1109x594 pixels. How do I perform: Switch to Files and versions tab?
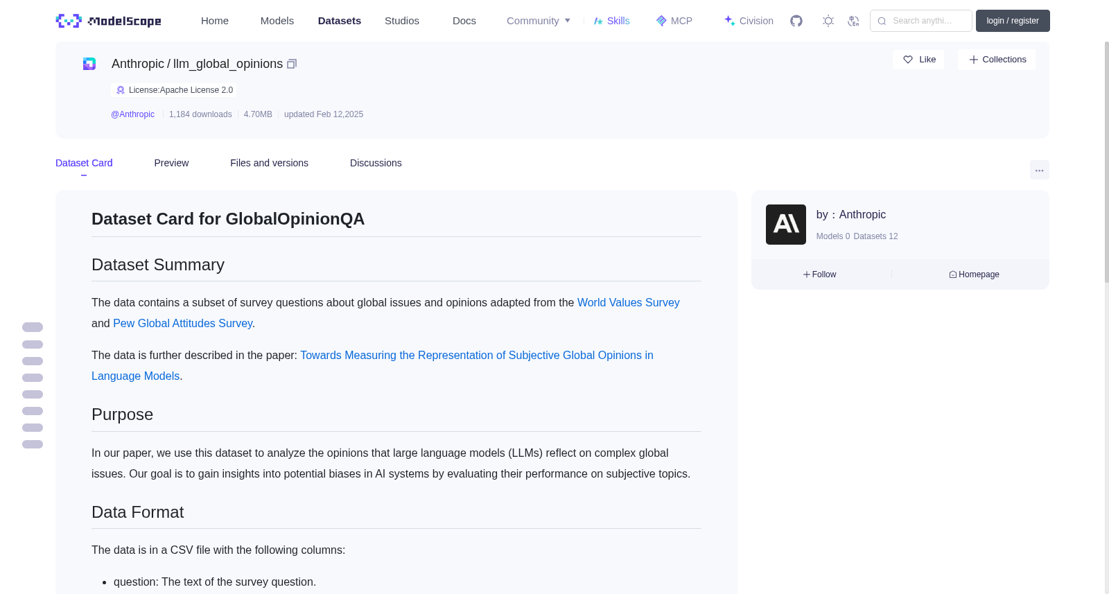click(269, 163)
